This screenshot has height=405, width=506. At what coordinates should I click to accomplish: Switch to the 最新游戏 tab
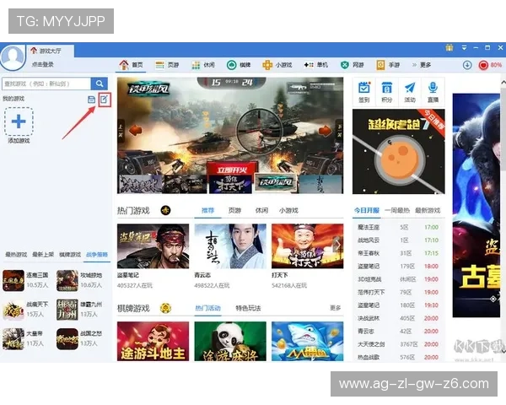click(x=428, y=211)
